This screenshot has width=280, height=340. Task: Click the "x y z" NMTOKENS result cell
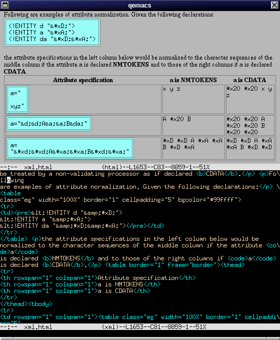(x=193, y=99)
